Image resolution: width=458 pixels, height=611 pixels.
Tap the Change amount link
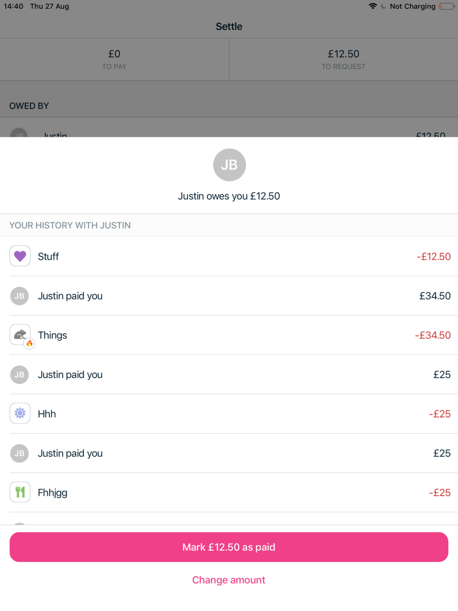229,580
